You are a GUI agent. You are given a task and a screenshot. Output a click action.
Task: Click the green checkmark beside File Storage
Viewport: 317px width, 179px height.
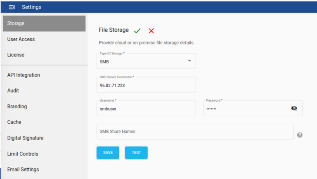pos(137,31)
